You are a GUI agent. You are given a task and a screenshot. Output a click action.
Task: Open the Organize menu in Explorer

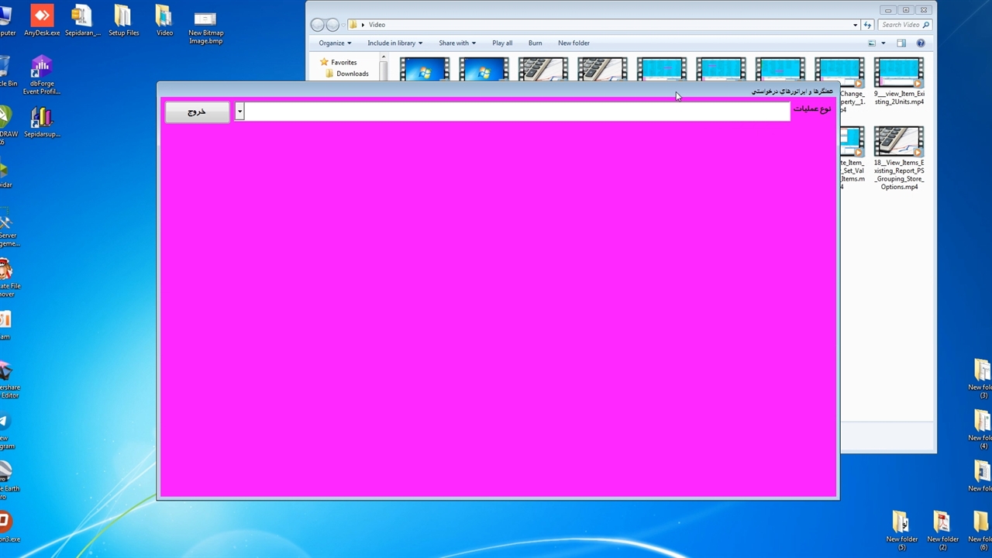point(335,43)
